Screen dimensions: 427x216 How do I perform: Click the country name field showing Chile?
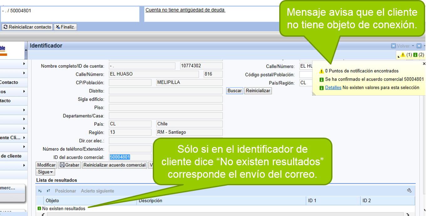pos(189,124)
